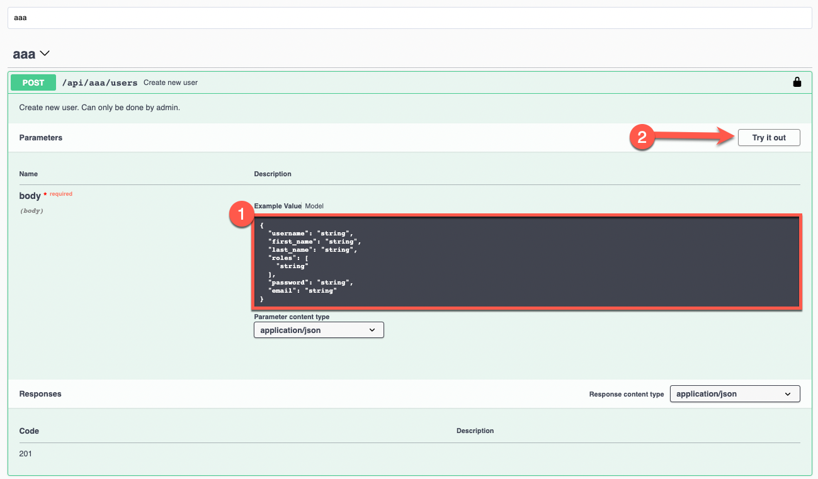Click the Create new user endpoint summary
Viewport: 818px width, 479px height.
[171, 82]
